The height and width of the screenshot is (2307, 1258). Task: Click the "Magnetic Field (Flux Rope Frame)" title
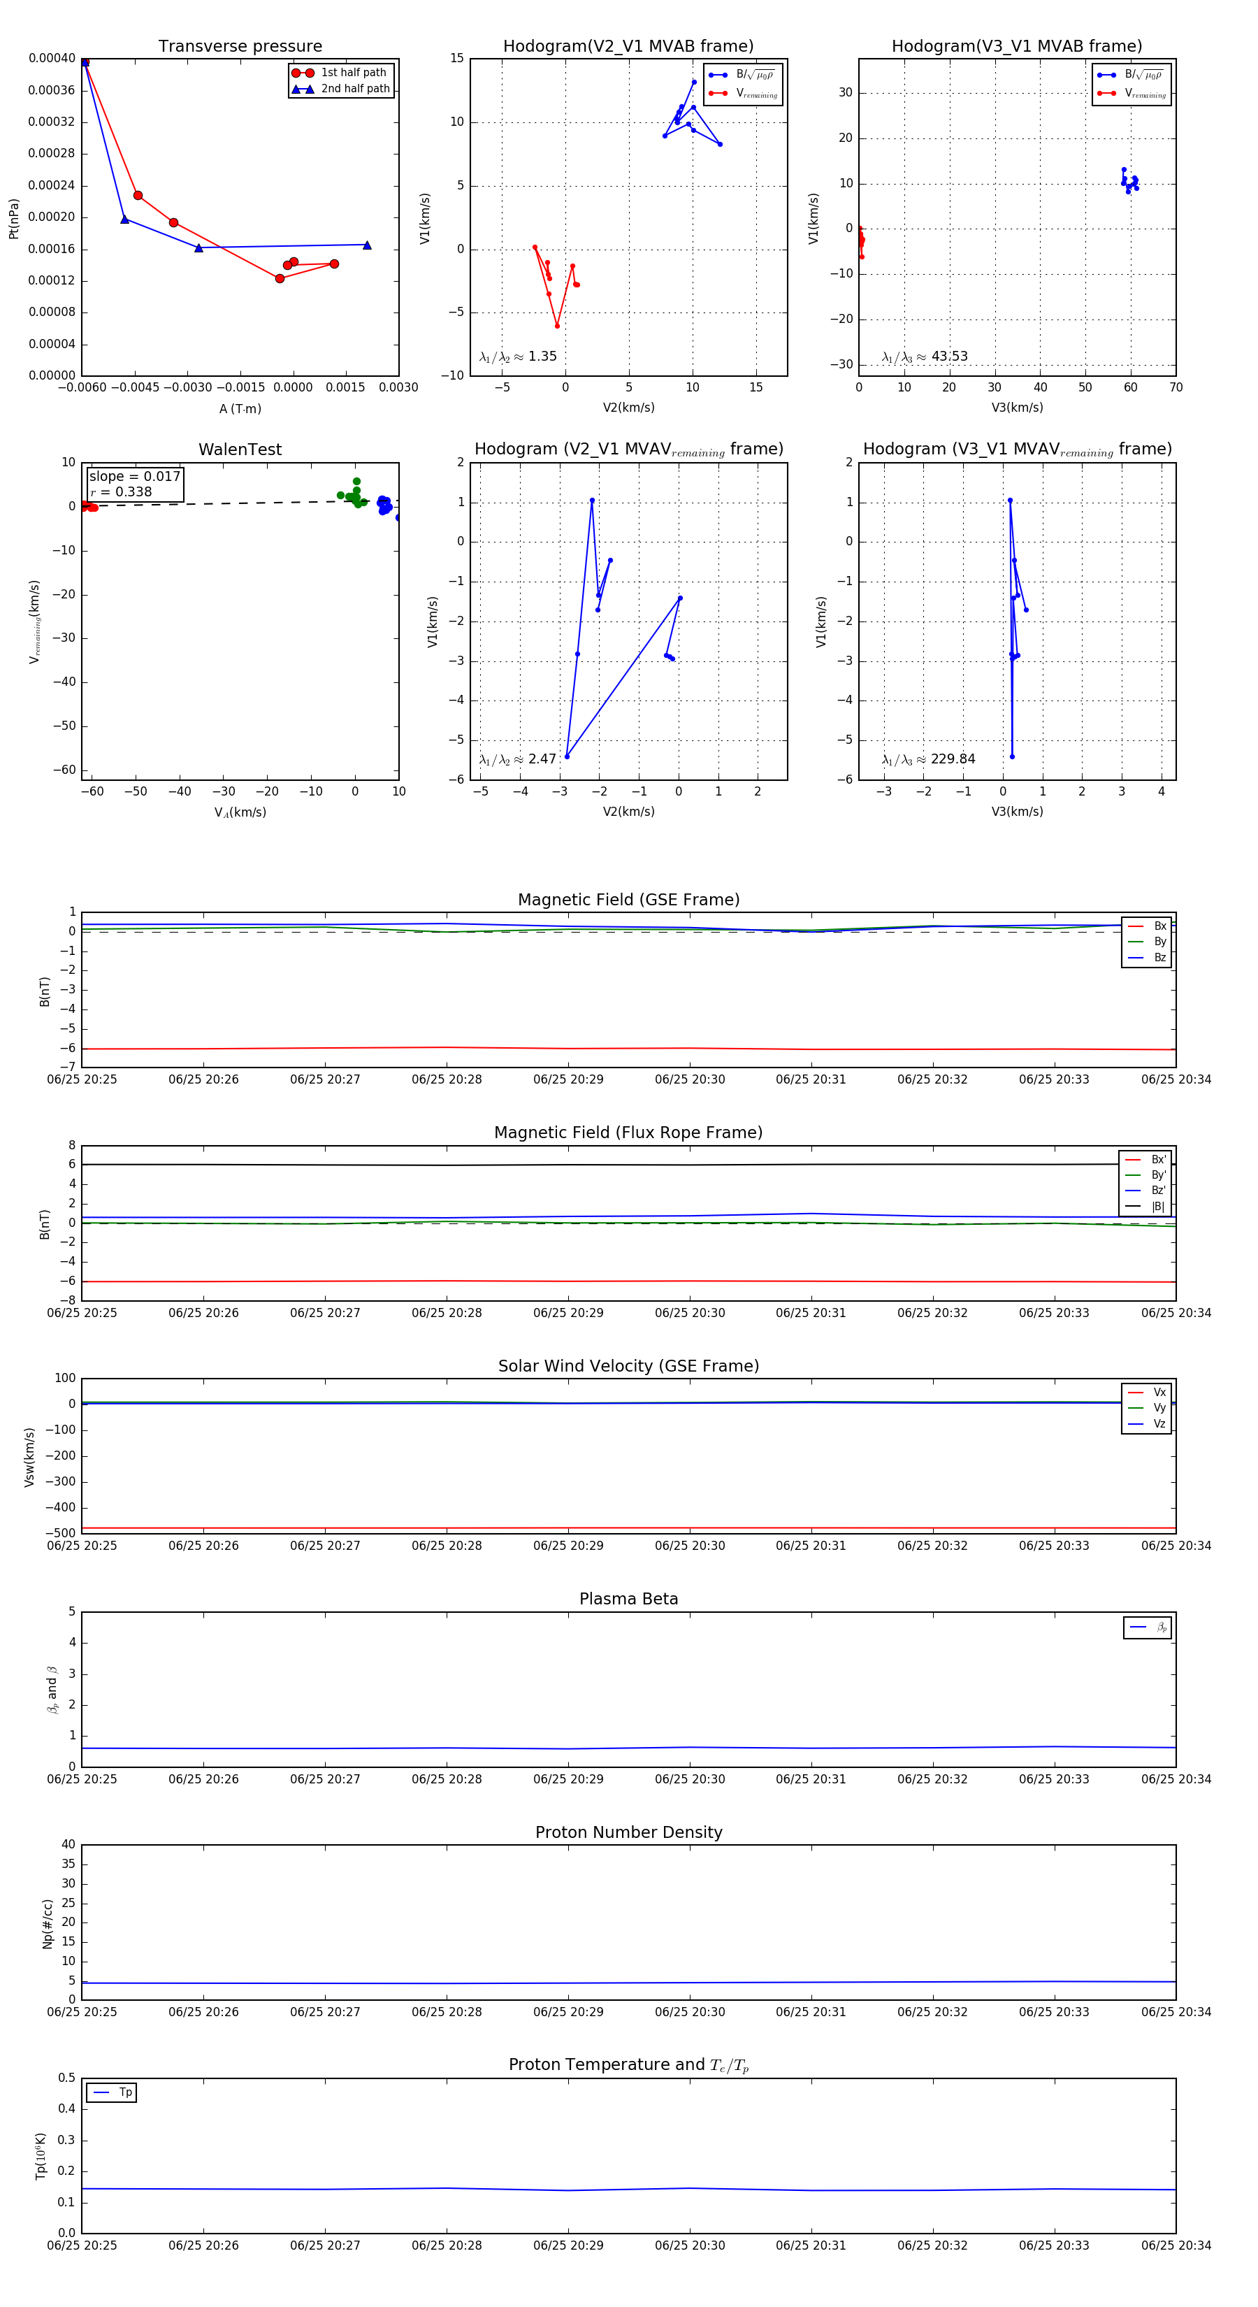[628, 1133]
